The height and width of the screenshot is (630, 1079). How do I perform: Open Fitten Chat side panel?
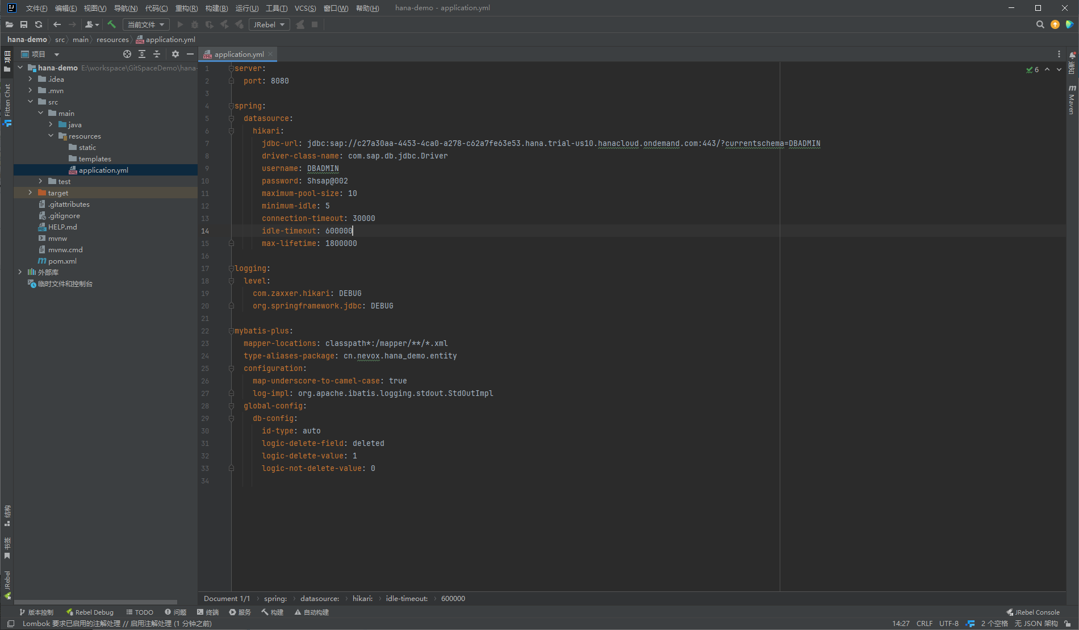coord(7,105)
